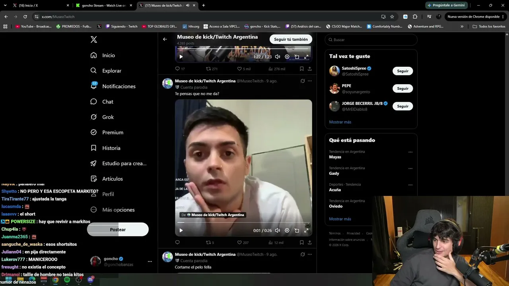Open the Oviedo trending topic
This screenshot has height=286, width=509.
click(x=336, y=206)
